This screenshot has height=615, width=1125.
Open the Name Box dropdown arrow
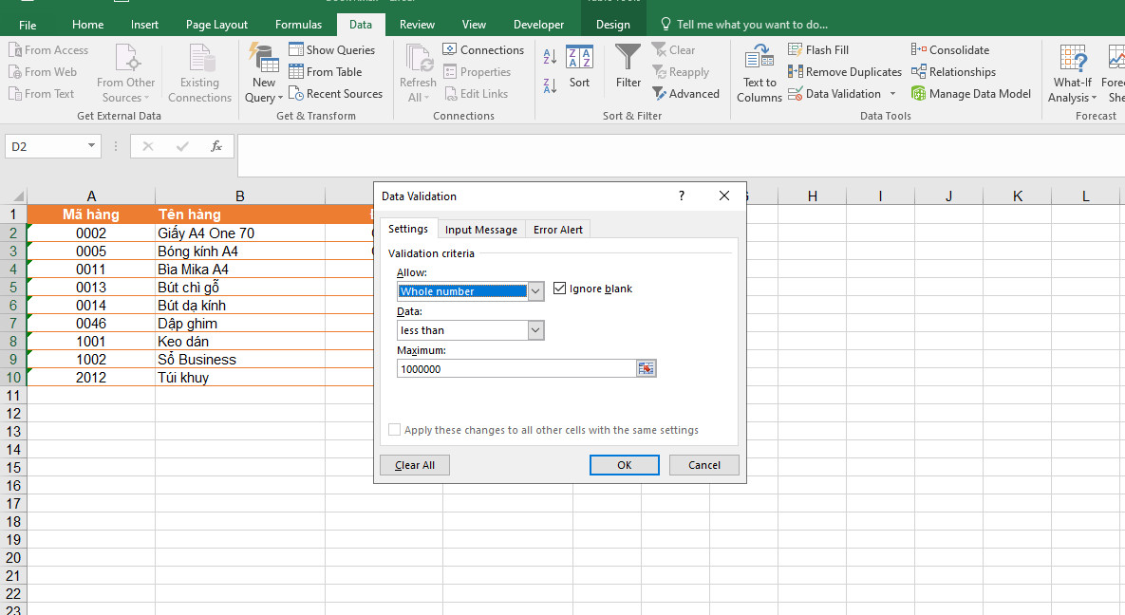pyautogui.click(x=92, y=146)
